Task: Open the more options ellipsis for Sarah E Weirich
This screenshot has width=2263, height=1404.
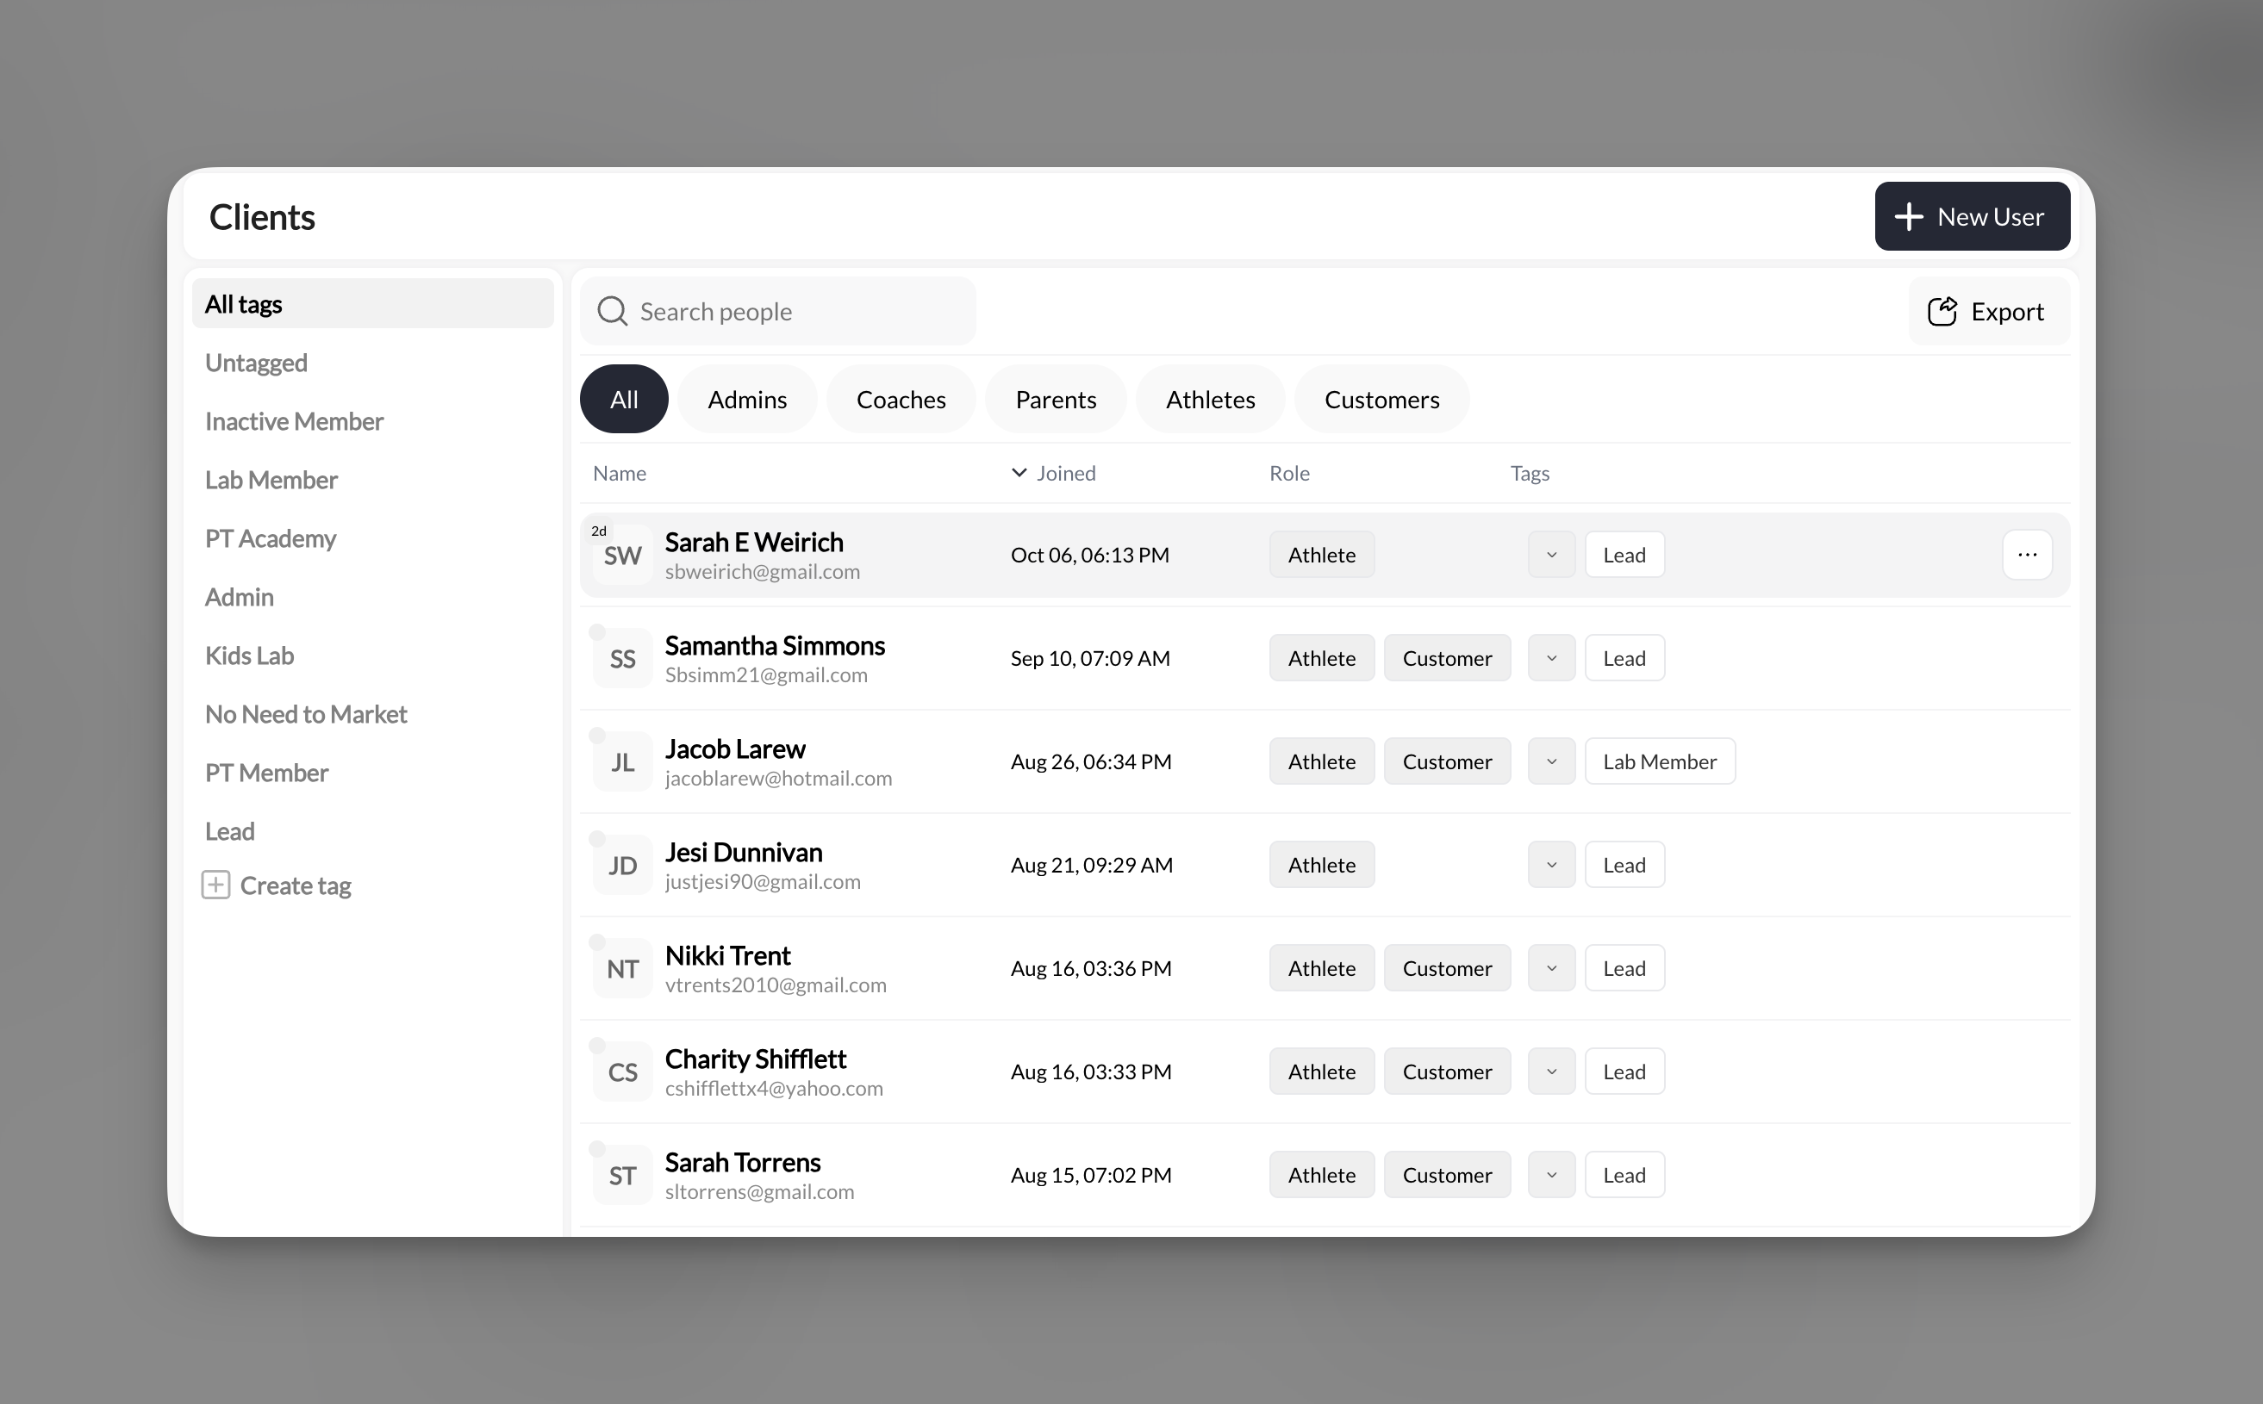Action: (x=2028, y=555)
